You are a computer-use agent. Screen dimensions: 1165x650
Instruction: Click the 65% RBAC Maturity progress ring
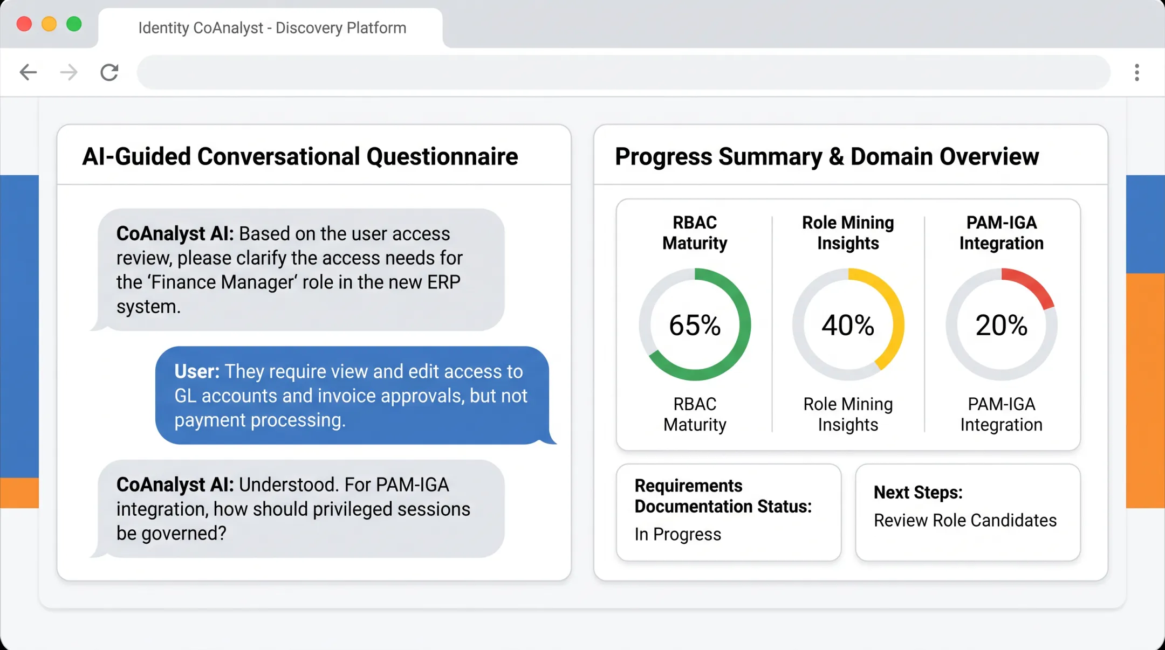pyautogui.click(x=695, y=324)
